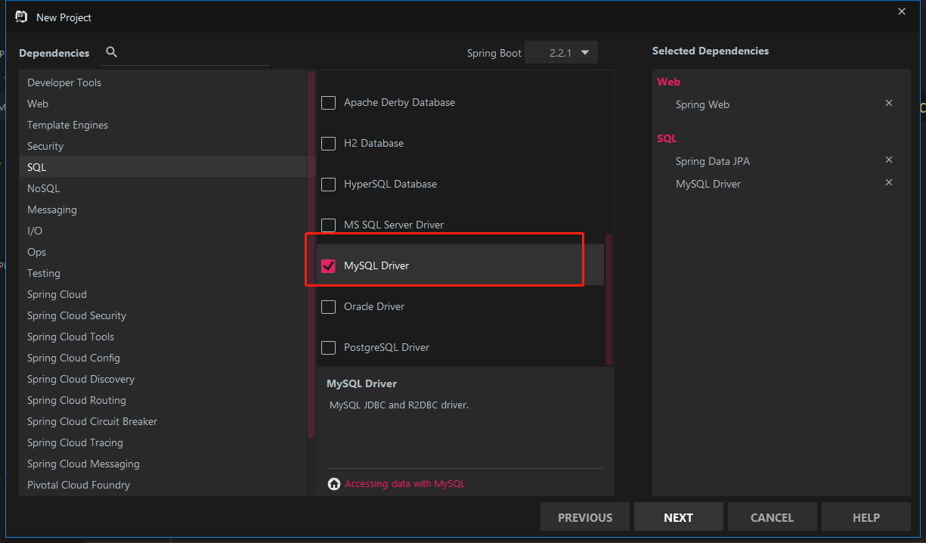The image size is (926, 543).
Task: Go back with the PREVIOUS button
Action: pyautogui.click(x=585, y=517)
